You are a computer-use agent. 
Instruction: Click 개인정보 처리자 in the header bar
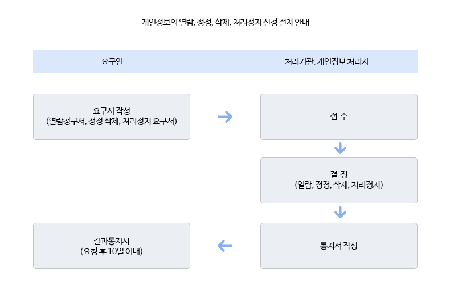click(343, 61)
